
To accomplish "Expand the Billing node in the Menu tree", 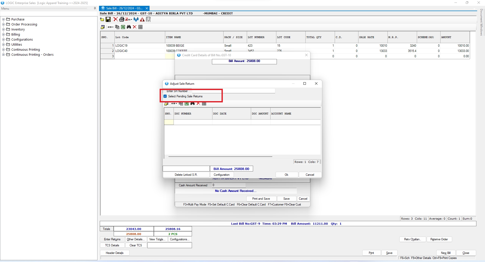I will click(x=4, y=35).
